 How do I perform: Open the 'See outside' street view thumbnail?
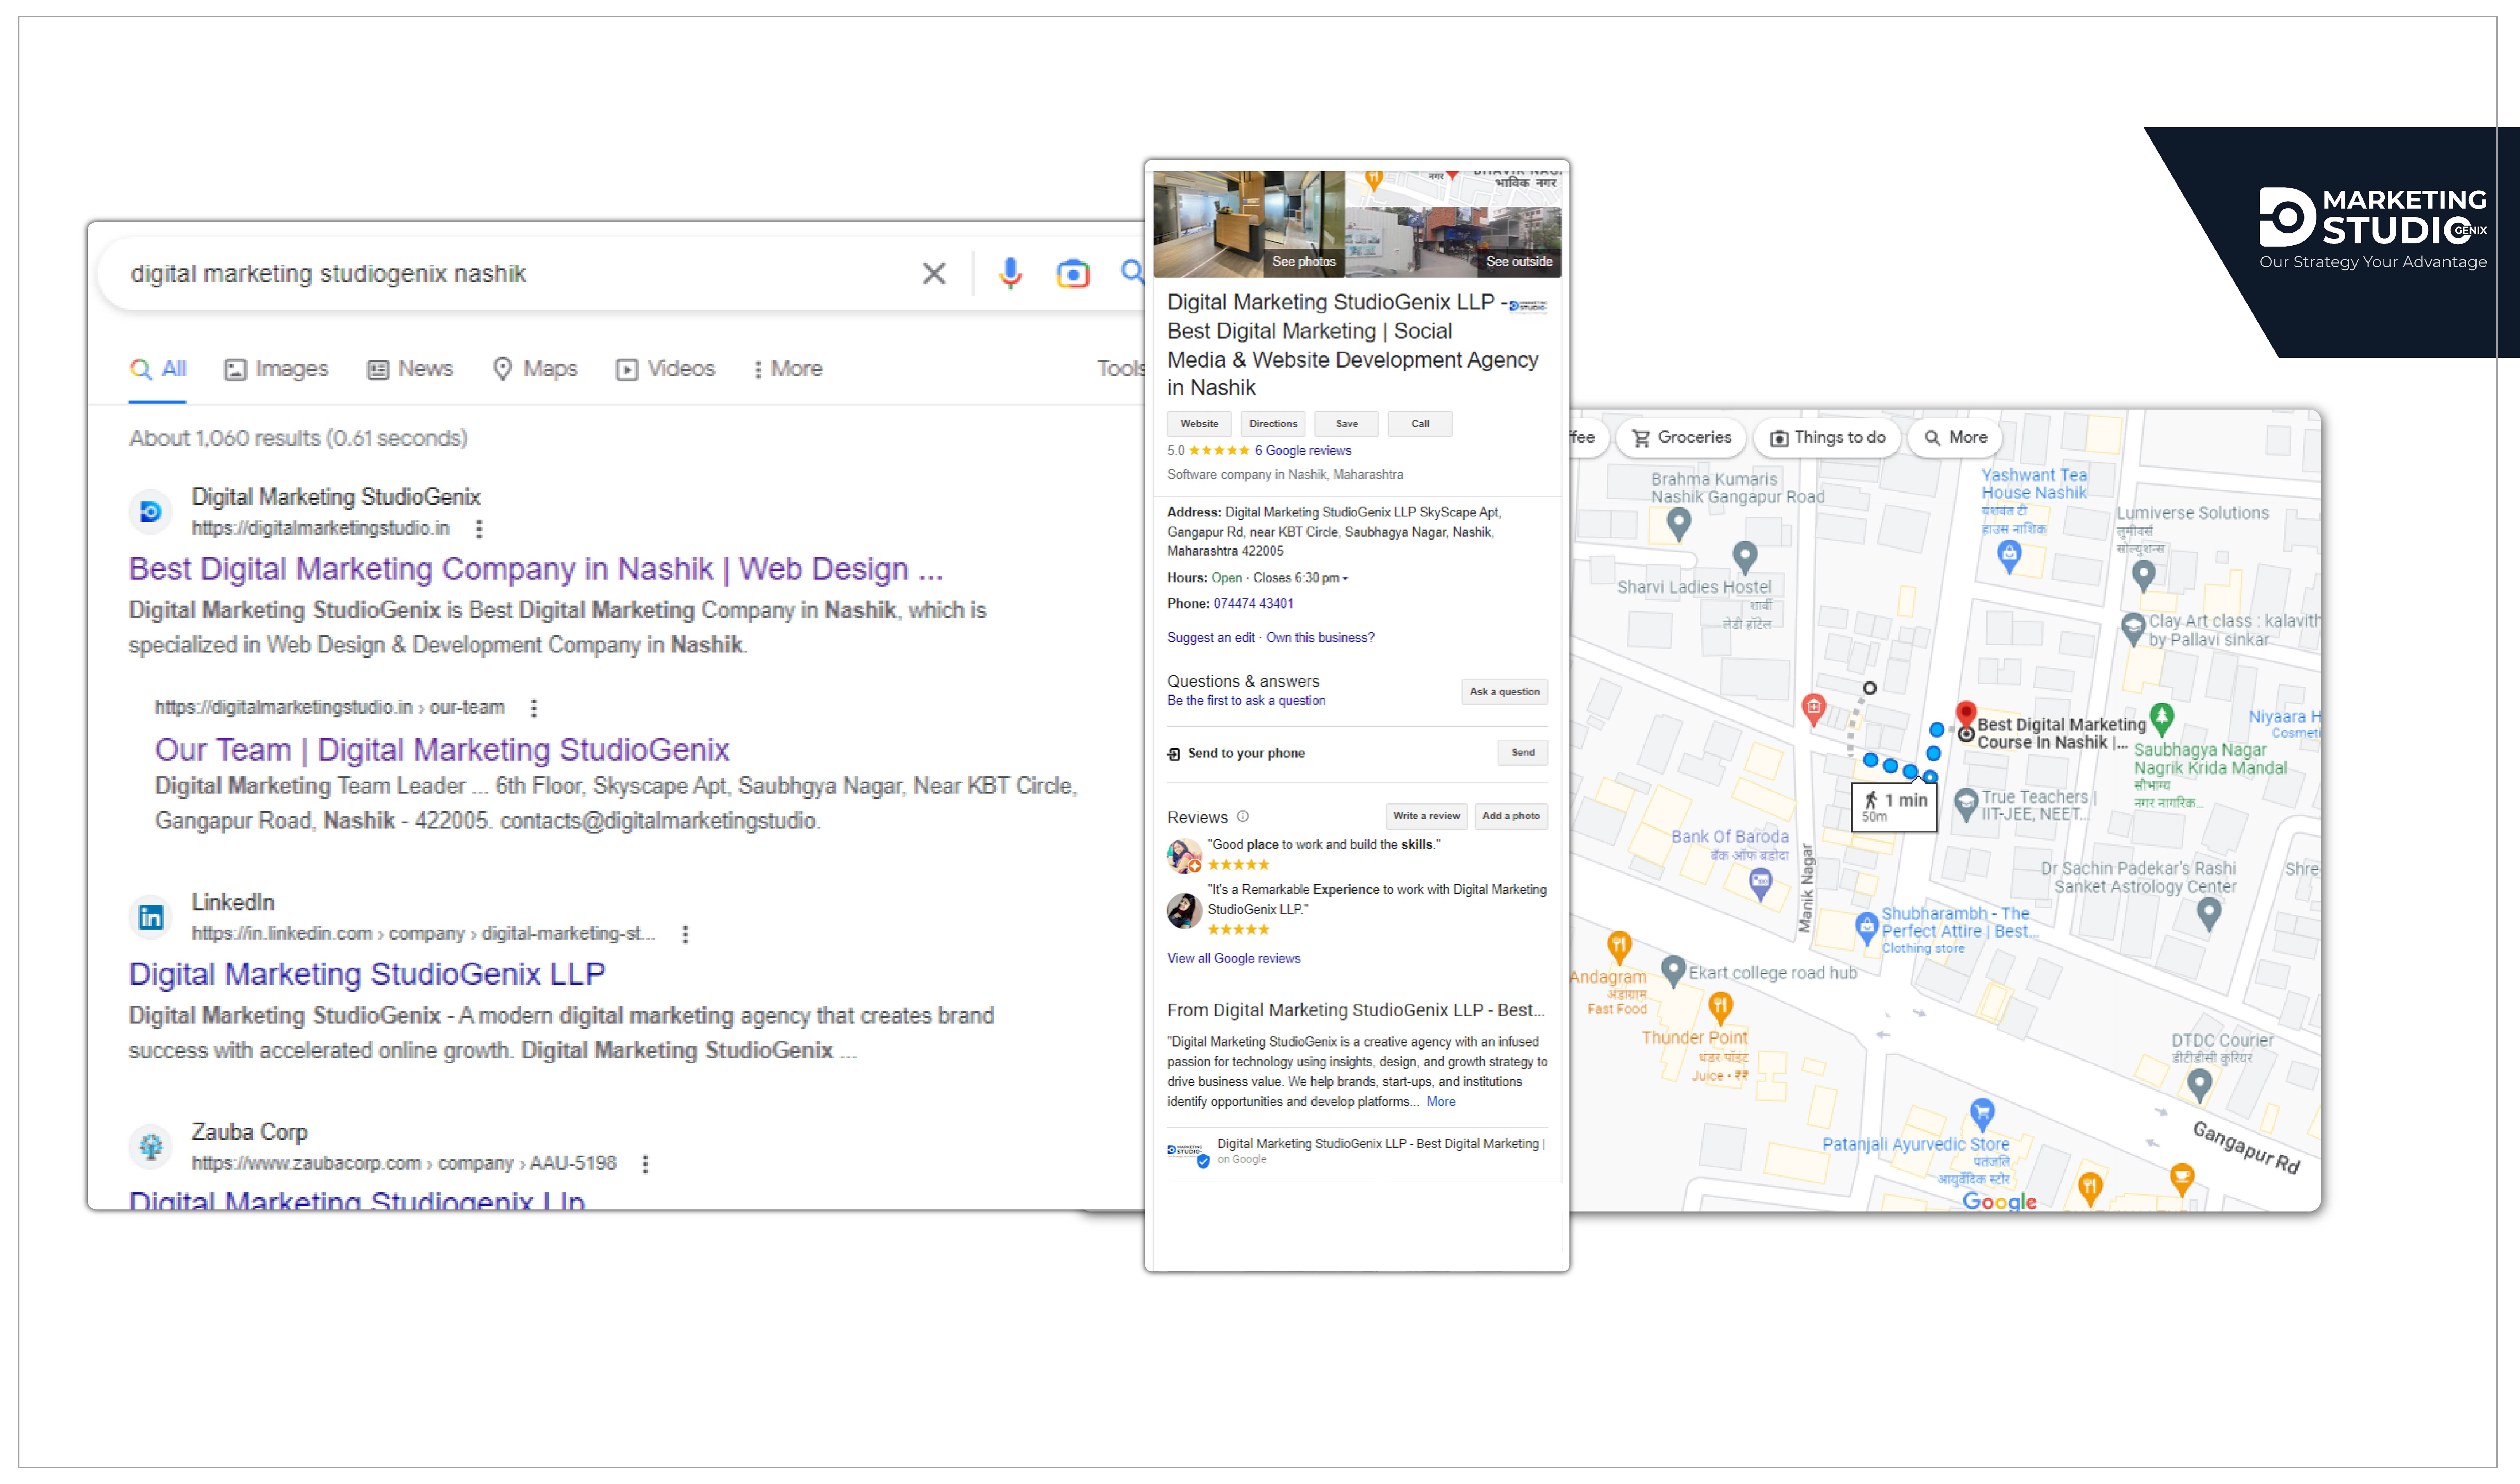click(1453, 242)
